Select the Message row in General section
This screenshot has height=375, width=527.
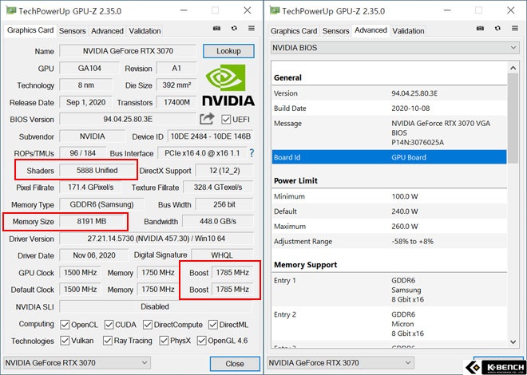389,132
